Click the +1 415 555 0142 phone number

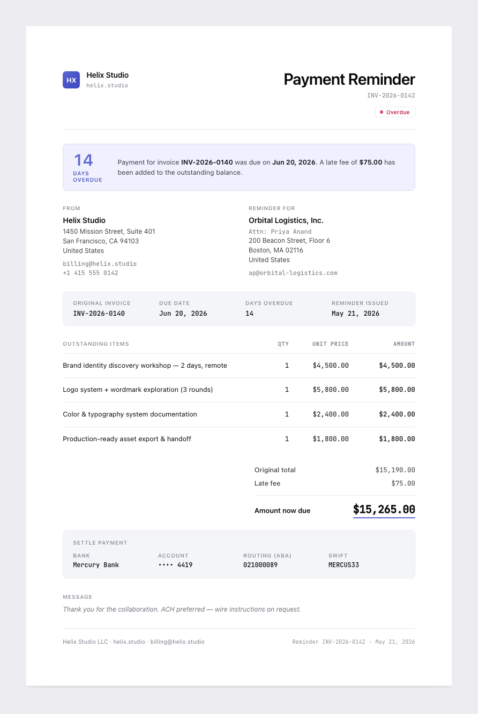(x=91, y=273)
